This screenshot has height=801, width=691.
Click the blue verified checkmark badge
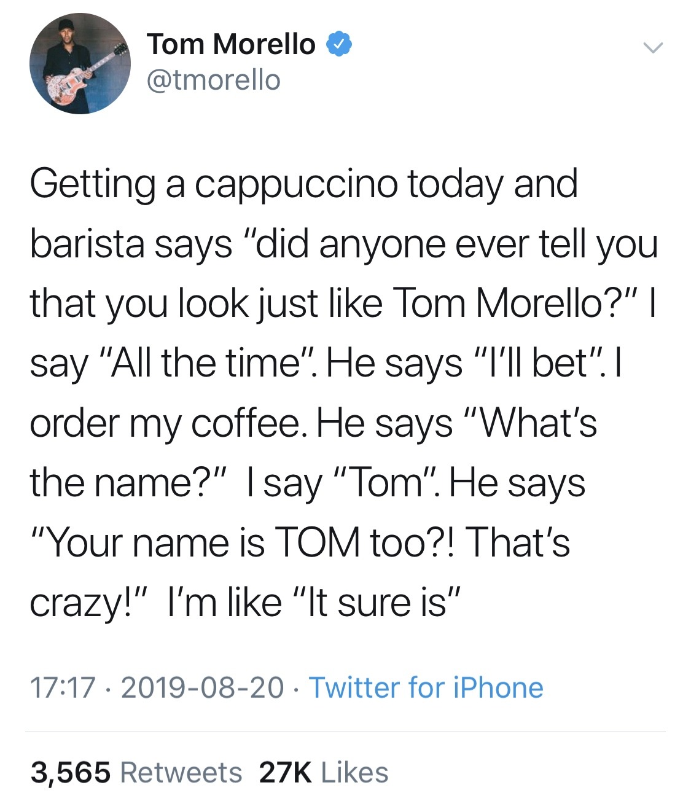[338, 44]
